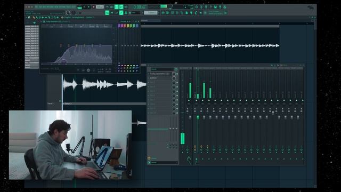
Task: Select the second effect slot in mixer
Action: click(x=160, y=78)
